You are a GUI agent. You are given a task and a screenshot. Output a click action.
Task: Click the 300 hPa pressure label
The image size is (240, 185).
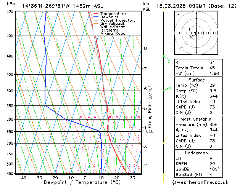[10, 11]
